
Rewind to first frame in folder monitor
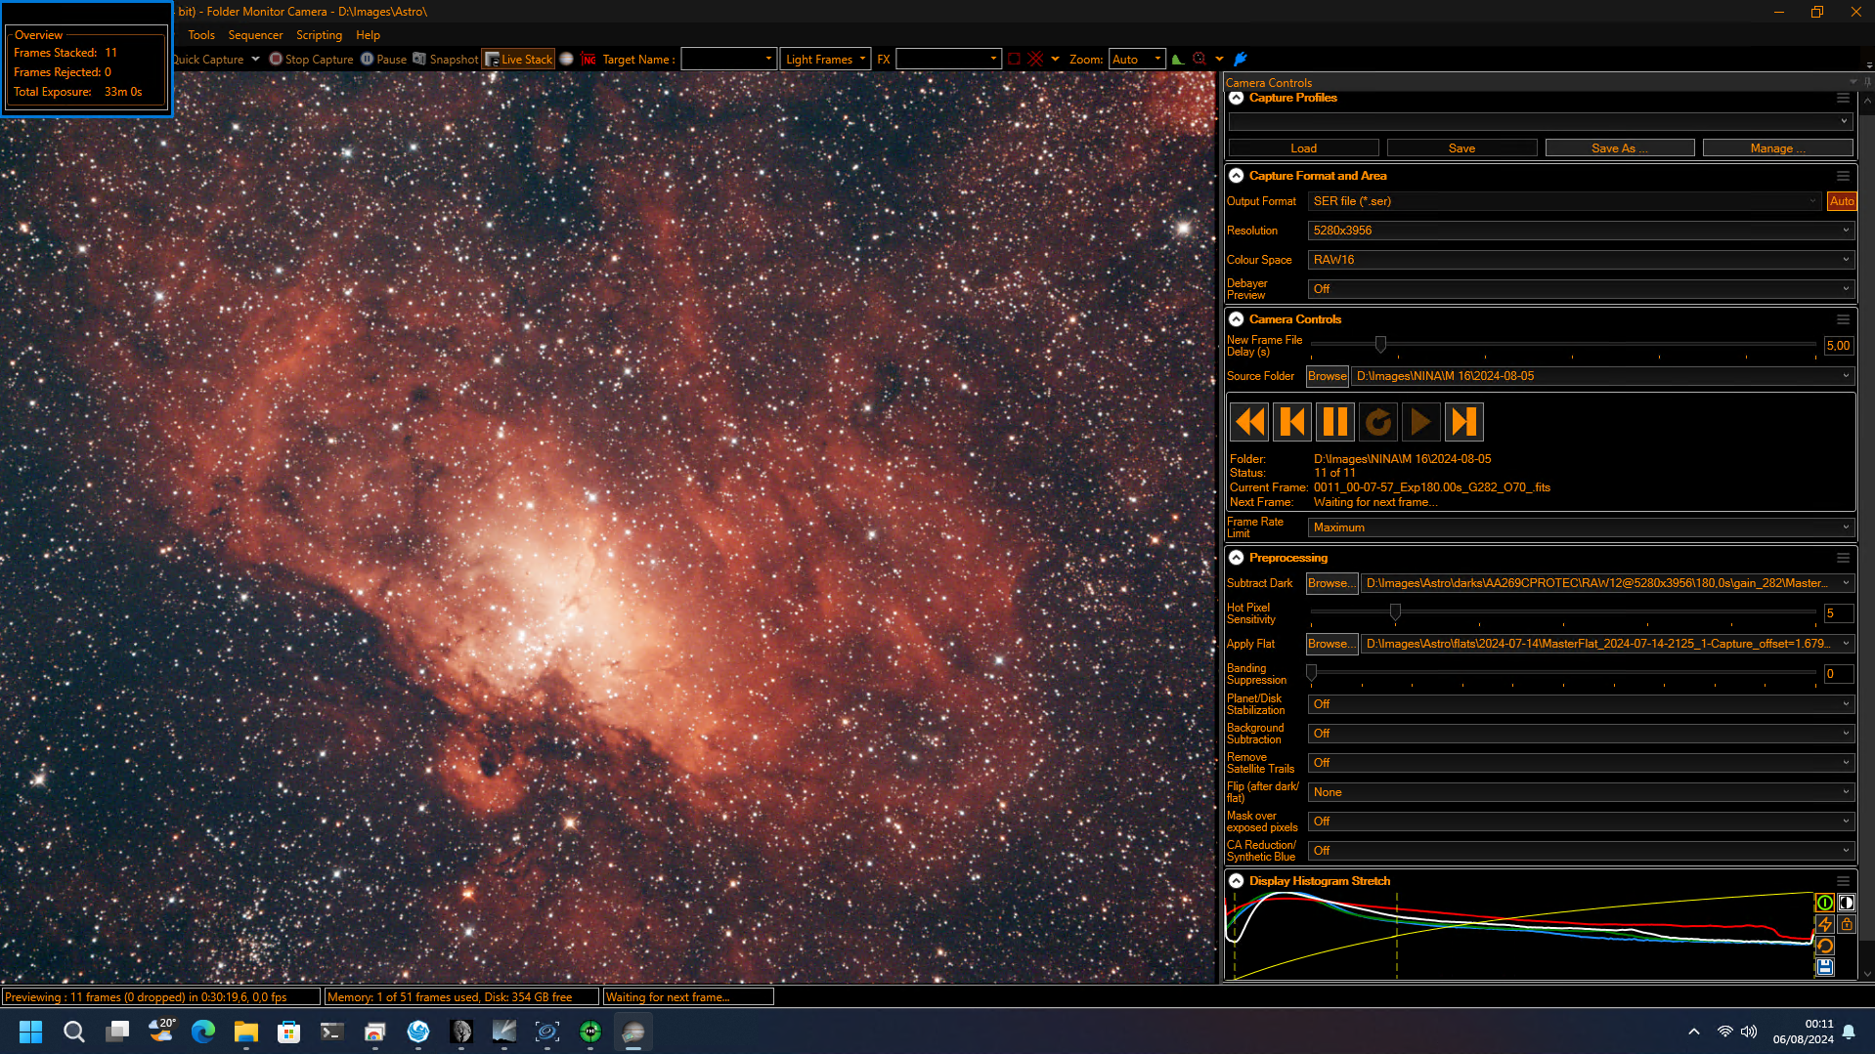click(1248, 422)
